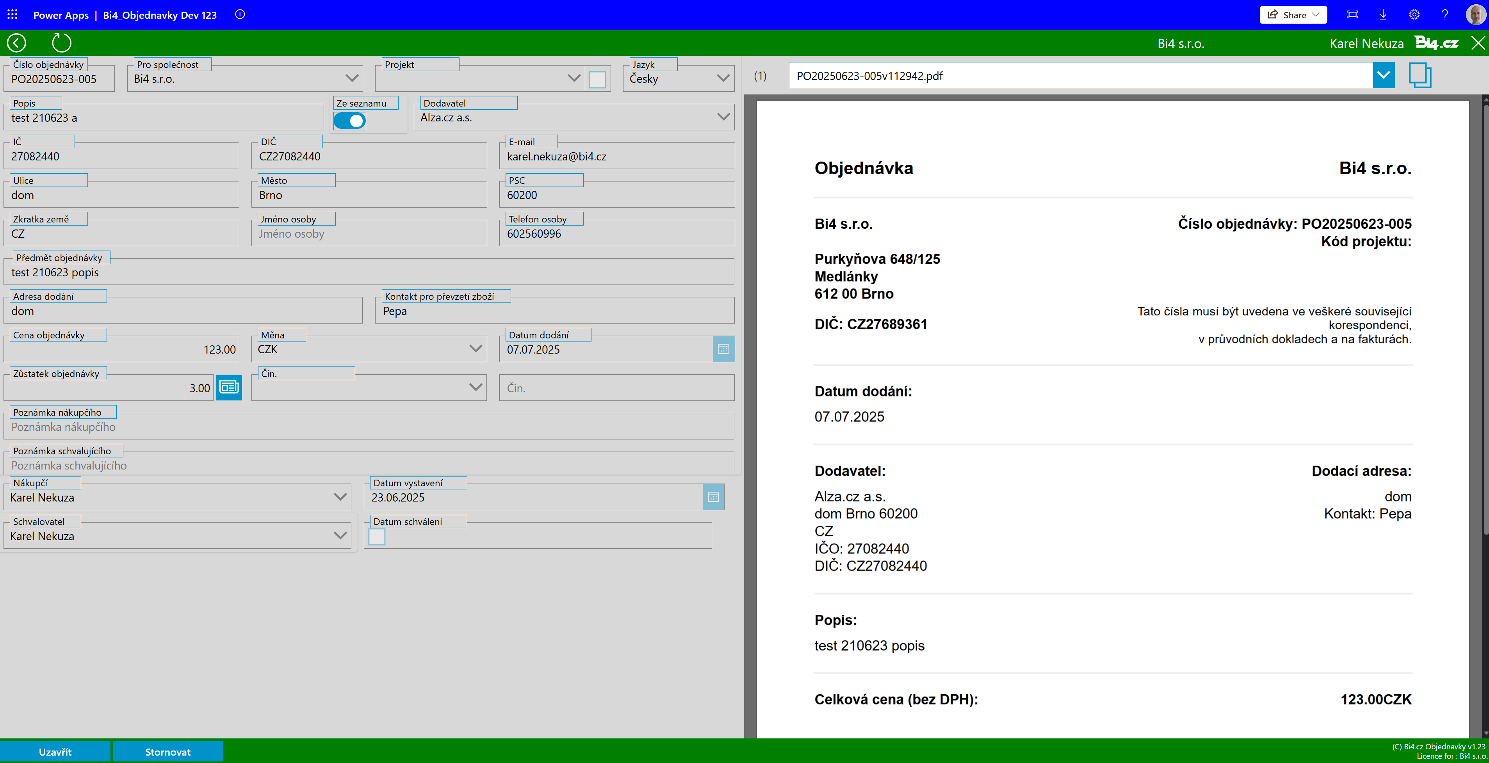Open the Měna currency dropdown
Screen dimensions: 1489x763
pos(475,349)
